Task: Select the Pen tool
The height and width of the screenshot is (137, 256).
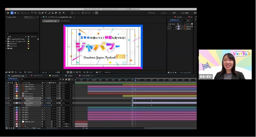Action: (x=42, y=13)
